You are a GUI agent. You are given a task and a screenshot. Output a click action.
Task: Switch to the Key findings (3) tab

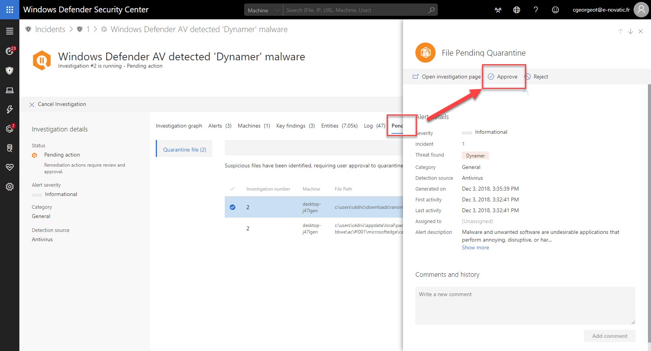[x=296, y=126]
